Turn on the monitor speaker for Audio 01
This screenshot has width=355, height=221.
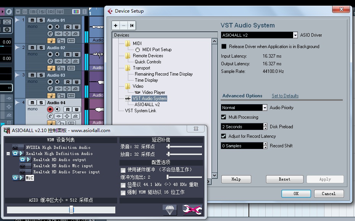tap(58, 27)
